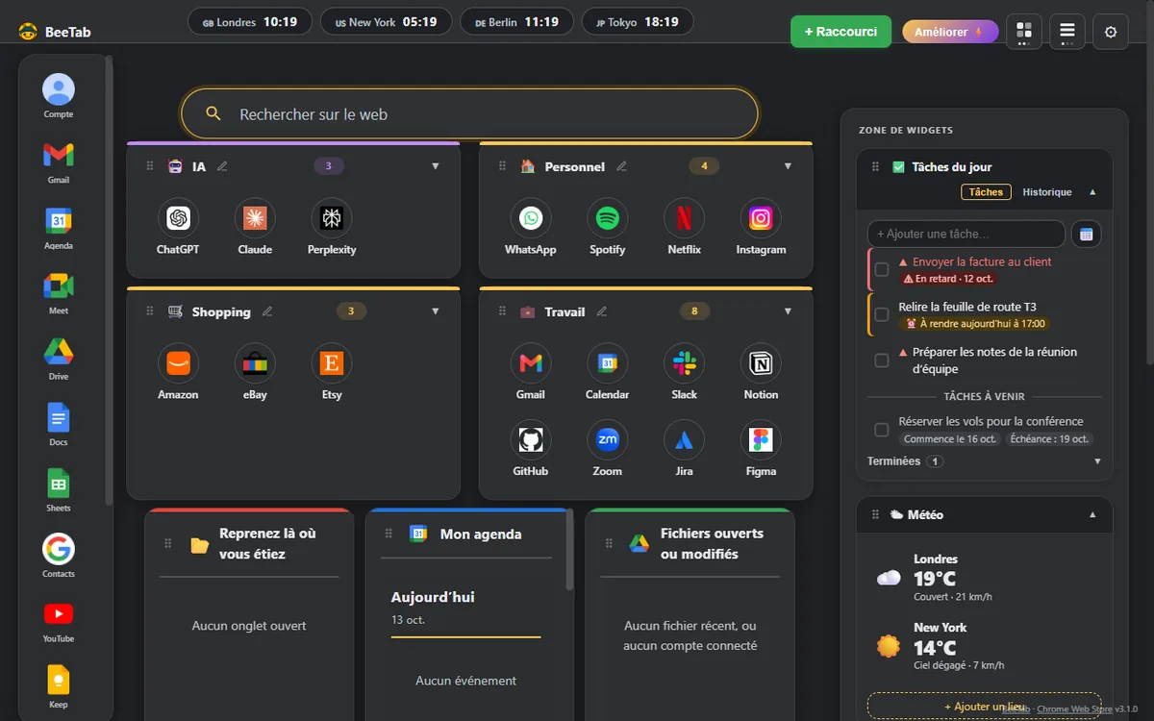The height and width of the screenshot is (721, 1154).
Task: Collapse the IA group arrow
Action: (435, 166)
